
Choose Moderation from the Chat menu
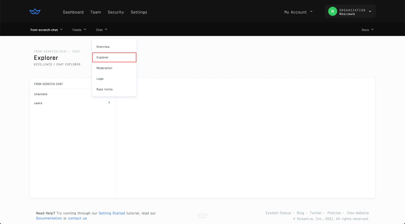114,68
